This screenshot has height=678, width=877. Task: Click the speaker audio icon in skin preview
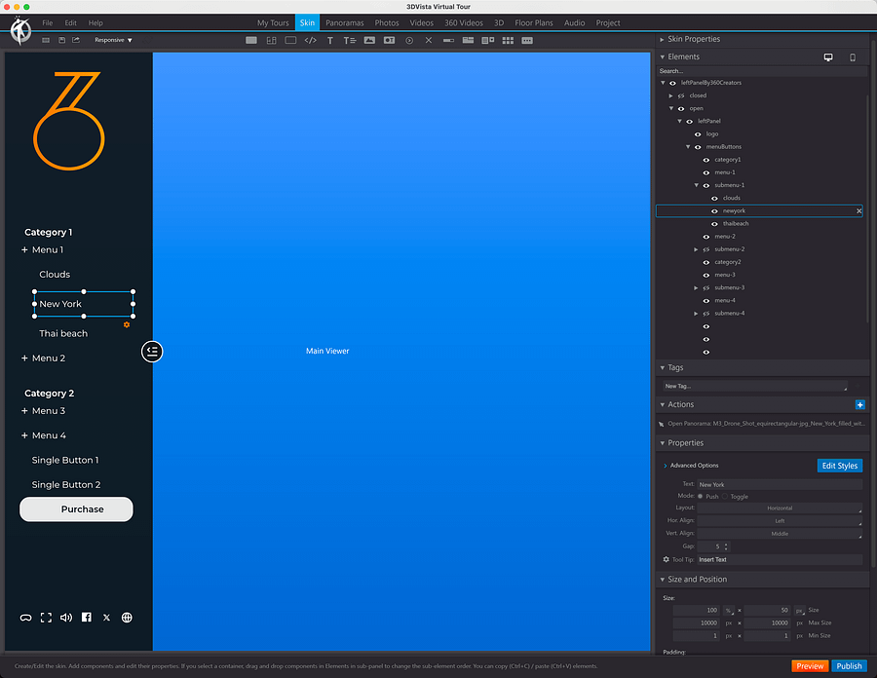click(x=66, y=618)
